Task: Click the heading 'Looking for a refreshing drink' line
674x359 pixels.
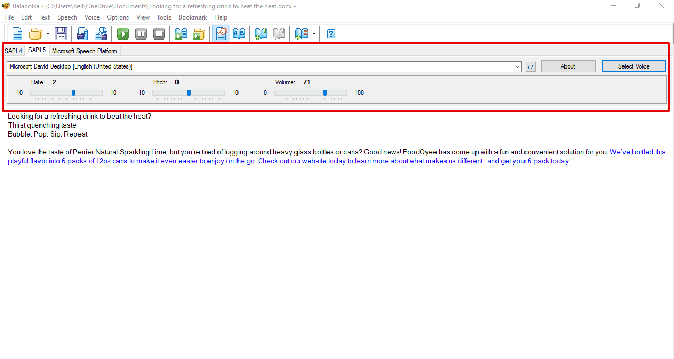Action: 80,117
